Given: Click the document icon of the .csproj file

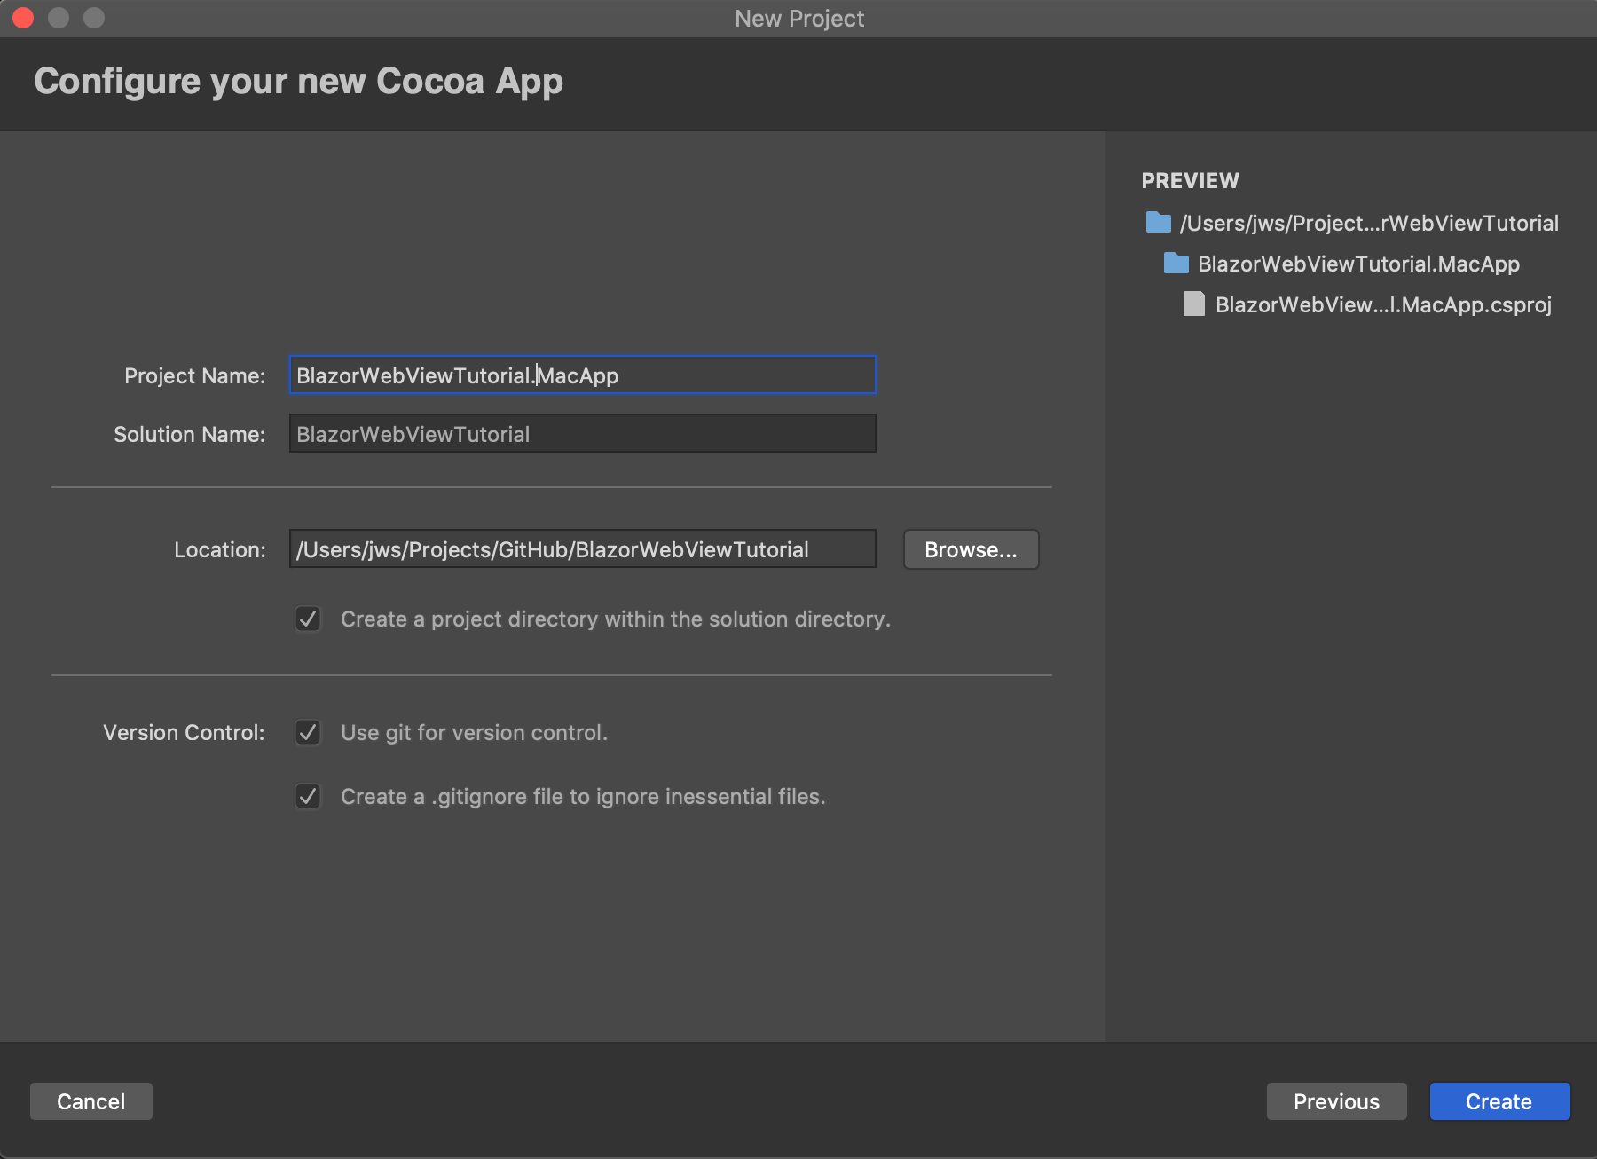Looking at the screenshot, I should coord(1193,304).
